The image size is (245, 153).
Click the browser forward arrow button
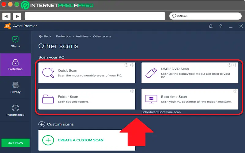(x=17, y=16)
